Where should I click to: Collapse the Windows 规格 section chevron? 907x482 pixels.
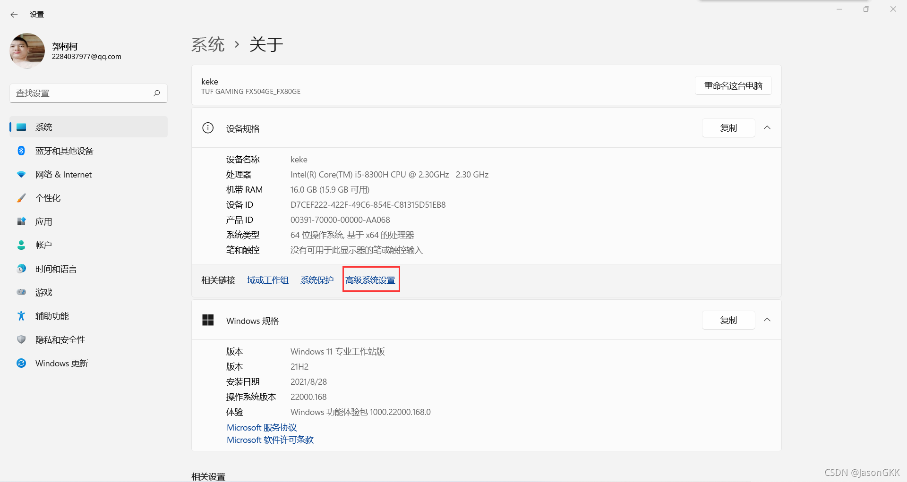(x=767, y=320)
